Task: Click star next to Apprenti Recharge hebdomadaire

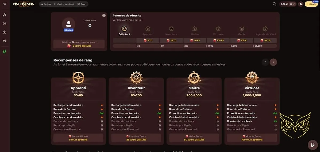Action: tap(102, 105)
